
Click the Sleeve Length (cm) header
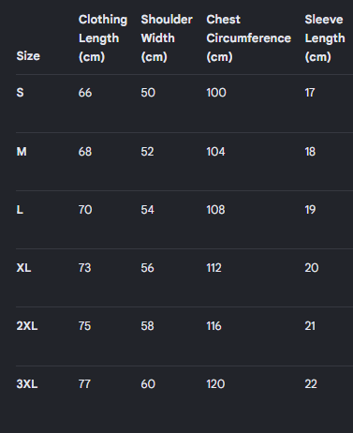[x=325, y=38]
